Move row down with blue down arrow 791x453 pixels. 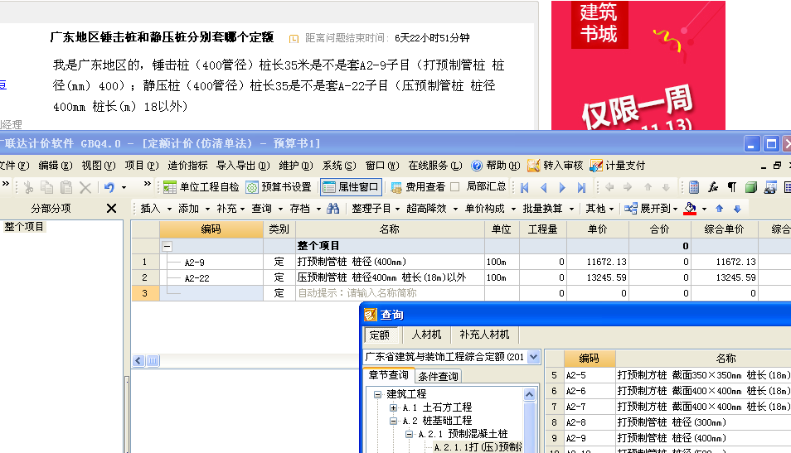pyautogui.click(x=737, y=209)
